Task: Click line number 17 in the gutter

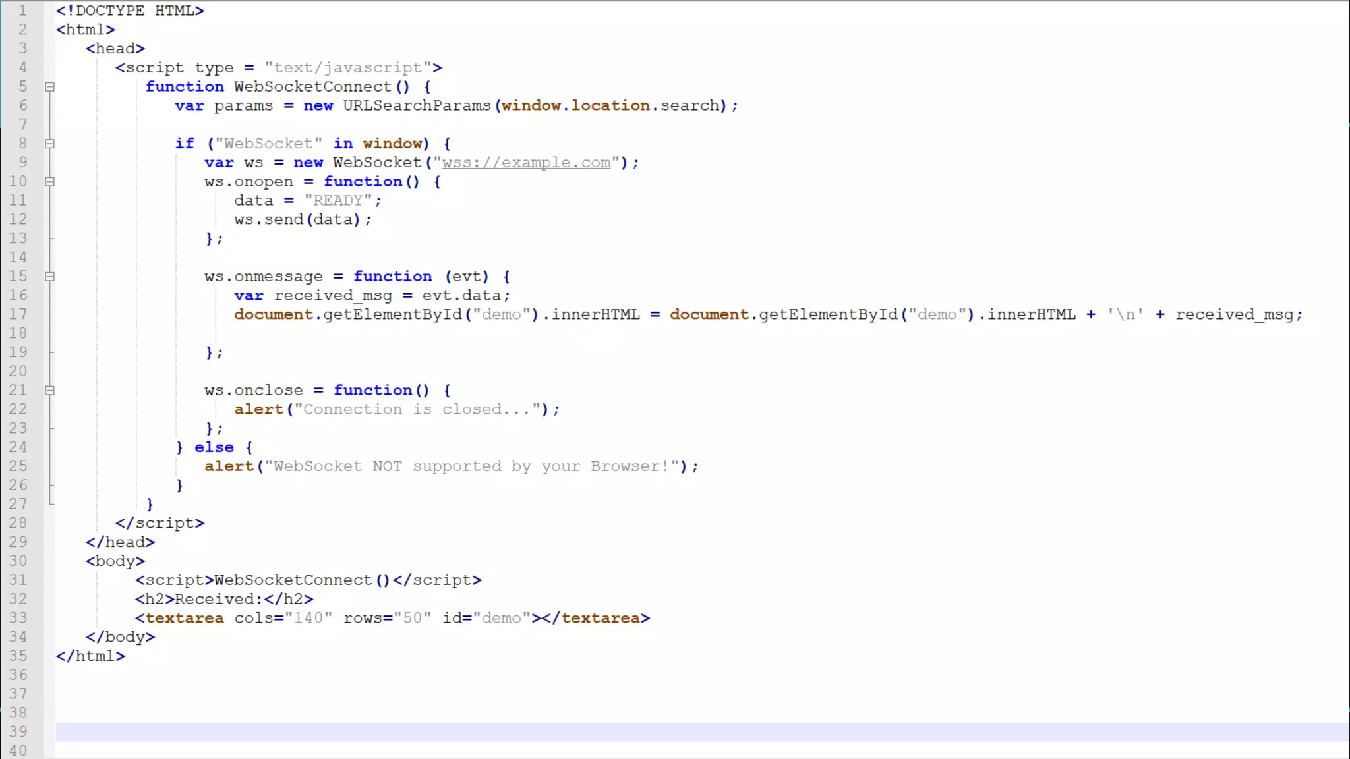Action: tap(18, 314)
